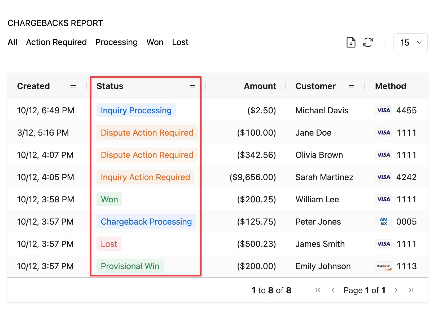Go to the previous page arrow

tap(333, 290)
